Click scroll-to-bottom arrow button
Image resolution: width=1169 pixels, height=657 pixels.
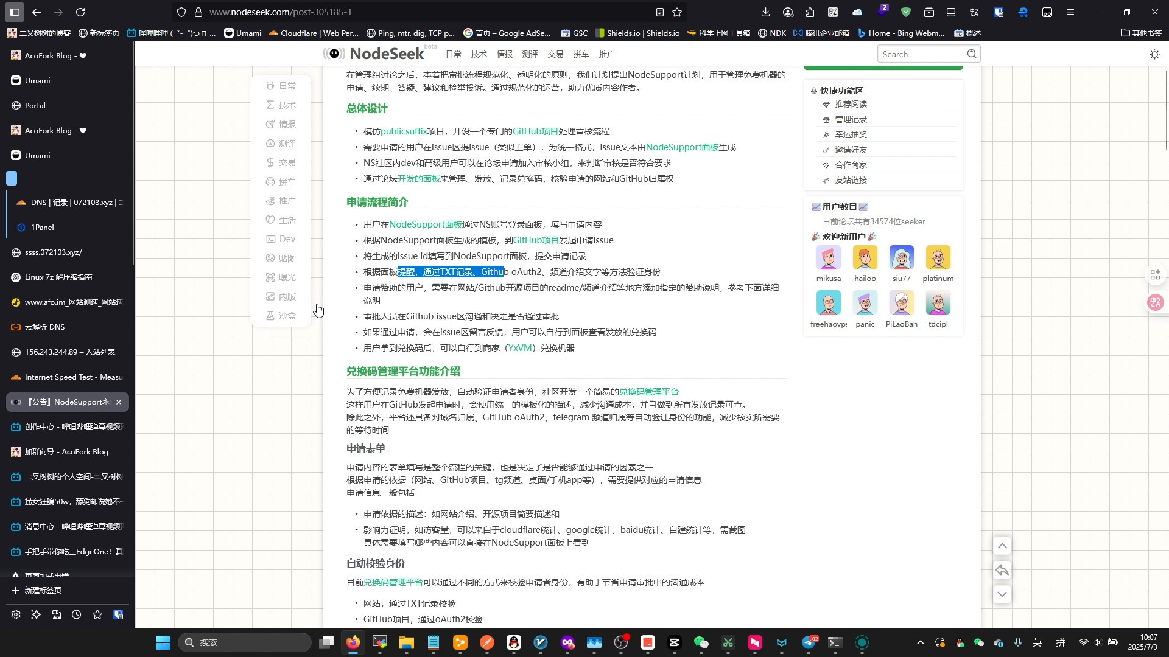(1002, 594)
